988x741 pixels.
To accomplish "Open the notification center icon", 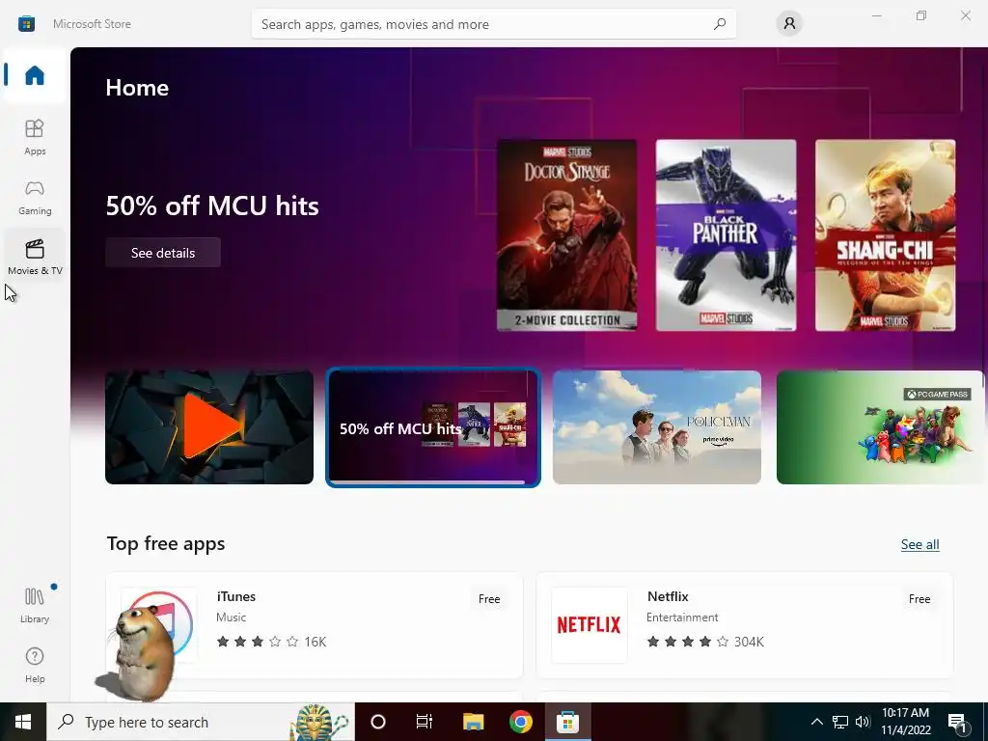I will click(x=958, y=722).
